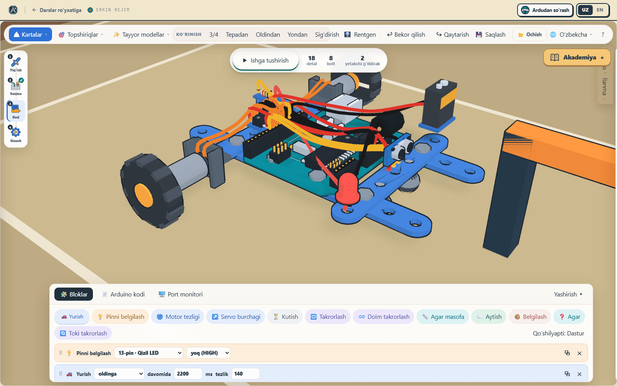
Task: Add a Toki takrorlash block
Action: [x=83, y=333]
